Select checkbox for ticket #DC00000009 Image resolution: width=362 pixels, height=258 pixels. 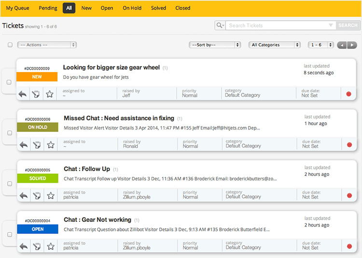[9, 82]
